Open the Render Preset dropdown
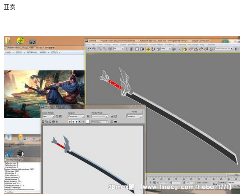244x194 pixels. (100, 116)
